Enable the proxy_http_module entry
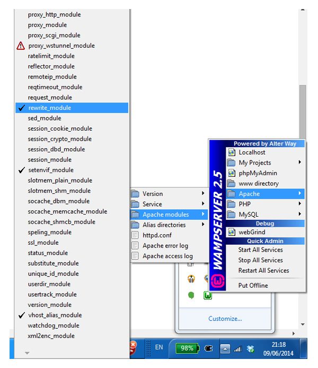Viewport: 318px width, 368px height. (x=72, y=14)
